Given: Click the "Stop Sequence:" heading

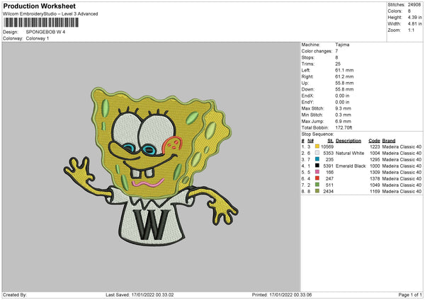Looking at the screenshot, I should pyautogui.click(x=317, y=134).
